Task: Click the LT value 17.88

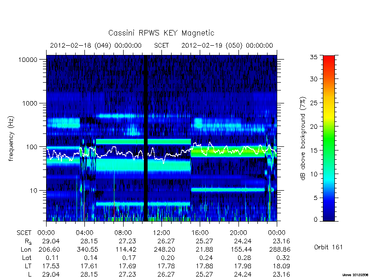Action: (x=204, y=266)
